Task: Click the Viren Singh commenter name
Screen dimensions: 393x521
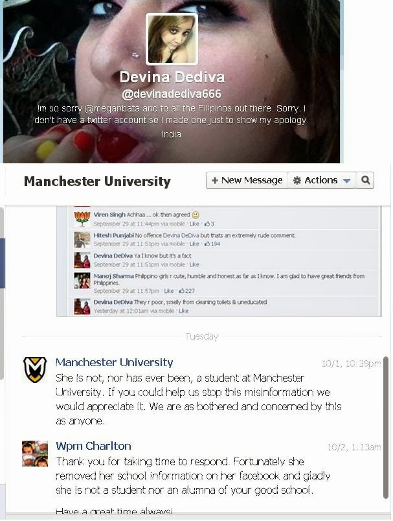Action: (109, 214)
